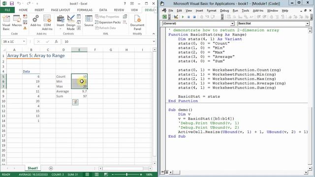Select the Count label cell
This screenshot has height=177, width=315.
pos(63,77)
